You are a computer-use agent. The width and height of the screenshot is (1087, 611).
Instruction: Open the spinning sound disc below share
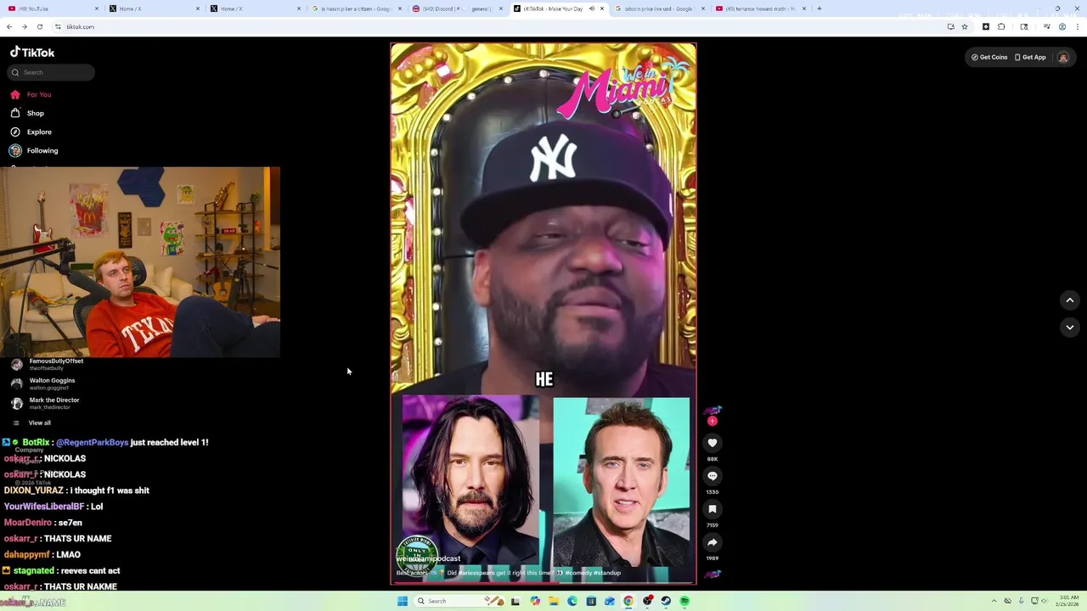pyautogui.click(x=712, y=575)
